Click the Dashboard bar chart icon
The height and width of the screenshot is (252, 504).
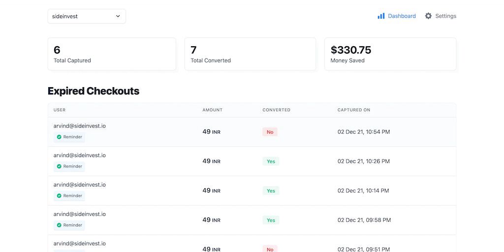(381, 16)
